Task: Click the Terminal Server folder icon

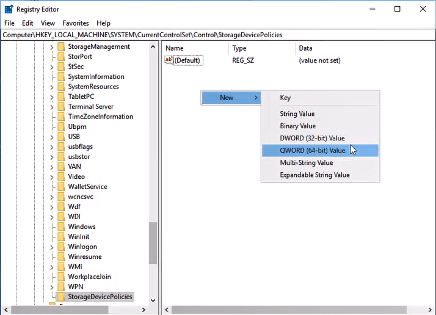Action: 60,107
